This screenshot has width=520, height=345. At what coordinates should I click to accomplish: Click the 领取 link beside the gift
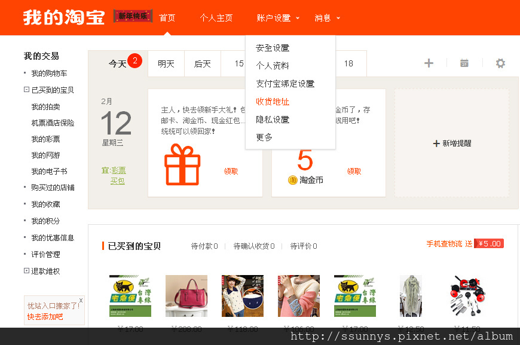point(231,171)
